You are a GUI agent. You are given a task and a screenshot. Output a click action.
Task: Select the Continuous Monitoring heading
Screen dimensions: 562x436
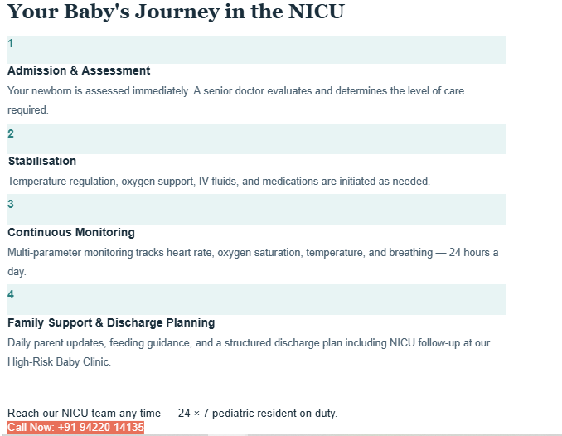[x=71, y=232]
